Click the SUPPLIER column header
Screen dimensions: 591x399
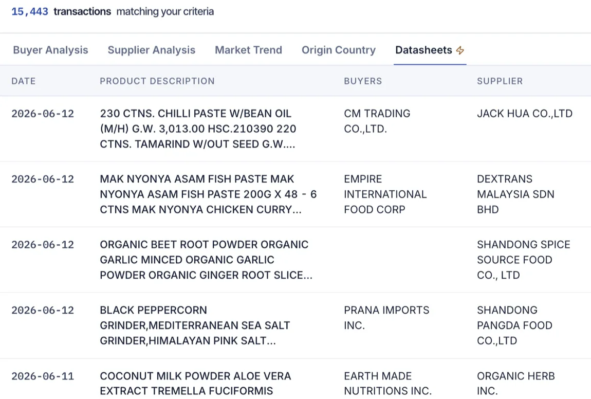click(x=500, y=81)
